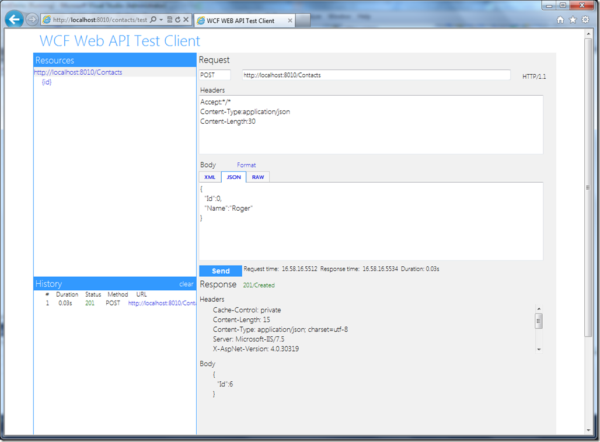Click the Content-Length:30 header line
This screenshot has height=442, width=600.
(228, 121)
